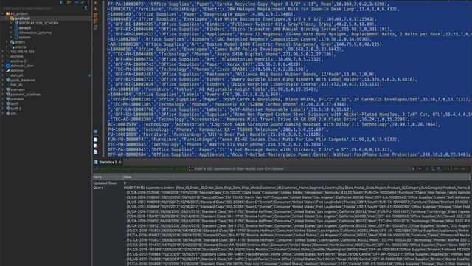Click the green INSERT query label in the filter bar
This screenshot has height=266, width=472.
(x=143, y=169)
